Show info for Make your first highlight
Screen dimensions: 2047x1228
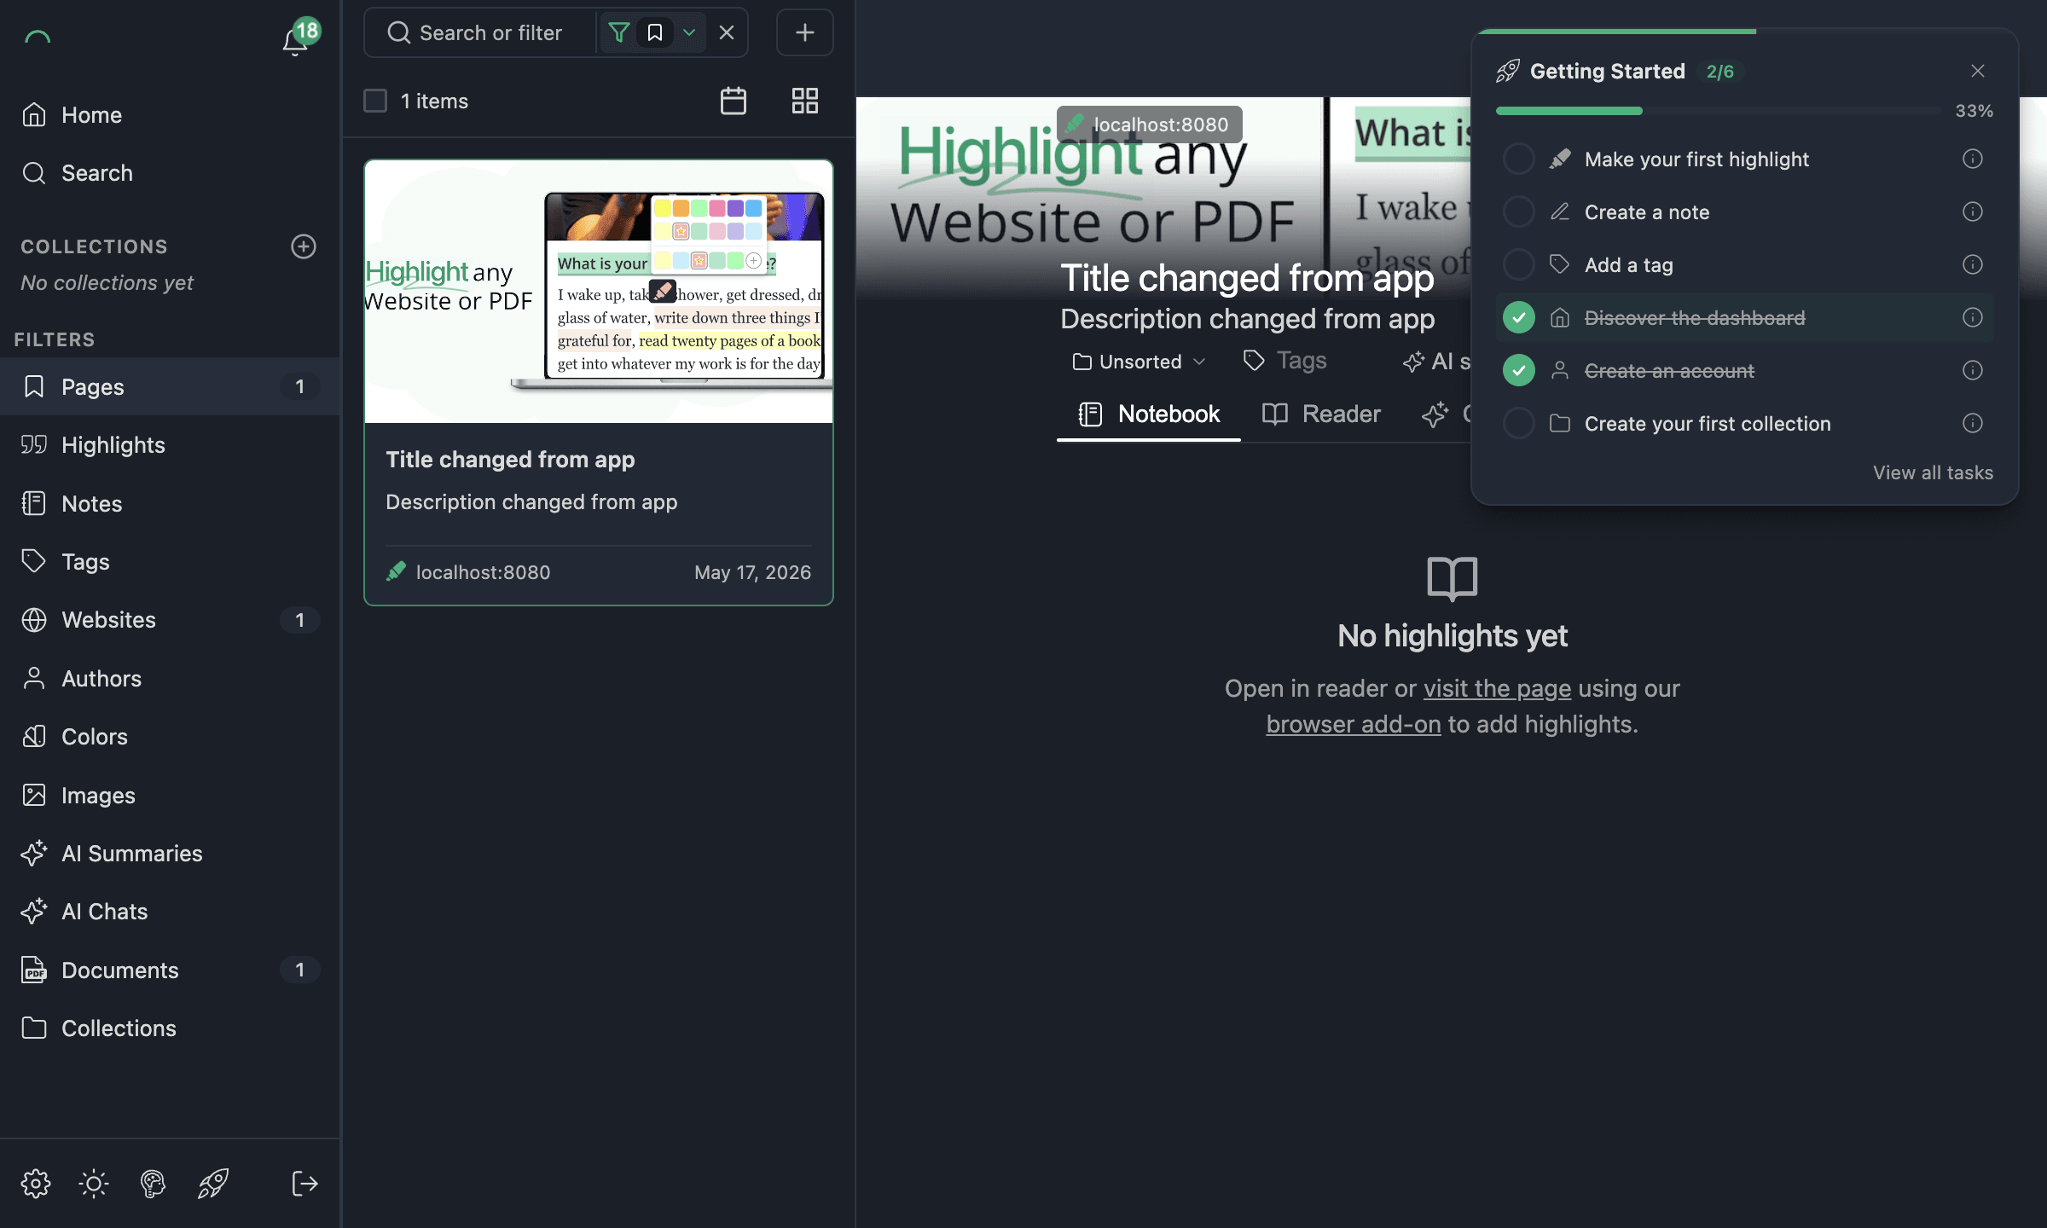pyautogui.click(x=1973, y=159)
